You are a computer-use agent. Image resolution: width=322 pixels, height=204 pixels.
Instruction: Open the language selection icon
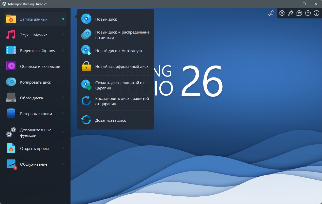point(299,13)
